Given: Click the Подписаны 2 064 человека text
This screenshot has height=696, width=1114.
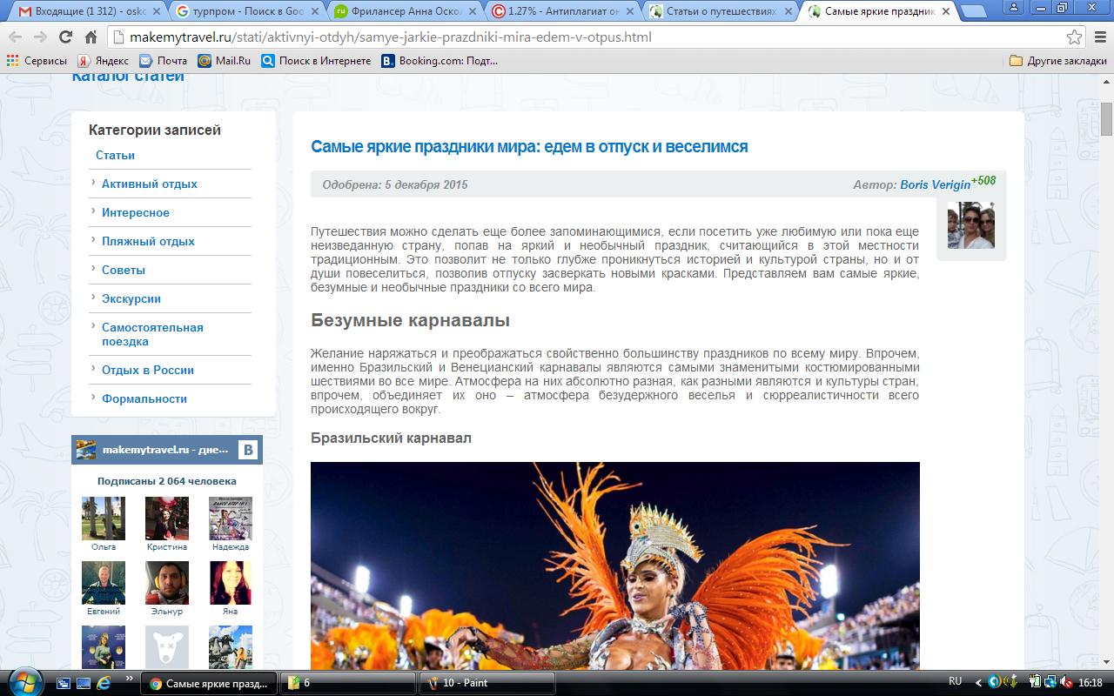Looking at the screenshot, I should (167, 481).
